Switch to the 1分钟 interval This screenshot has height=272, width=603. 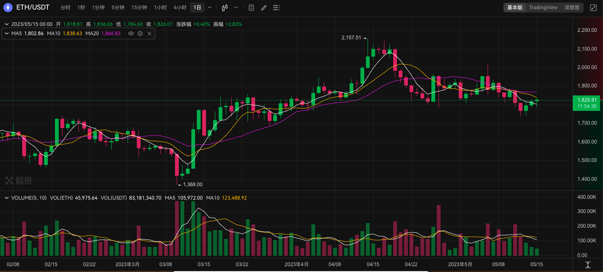coord(98,8)
